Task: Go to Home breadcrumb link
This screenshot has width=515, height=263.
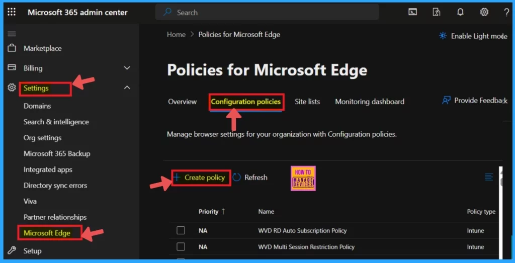Action: [176, 35]
